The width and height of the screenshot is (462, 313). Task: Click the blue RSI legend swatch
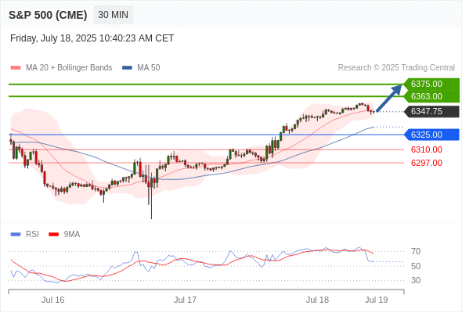point(16,235)
